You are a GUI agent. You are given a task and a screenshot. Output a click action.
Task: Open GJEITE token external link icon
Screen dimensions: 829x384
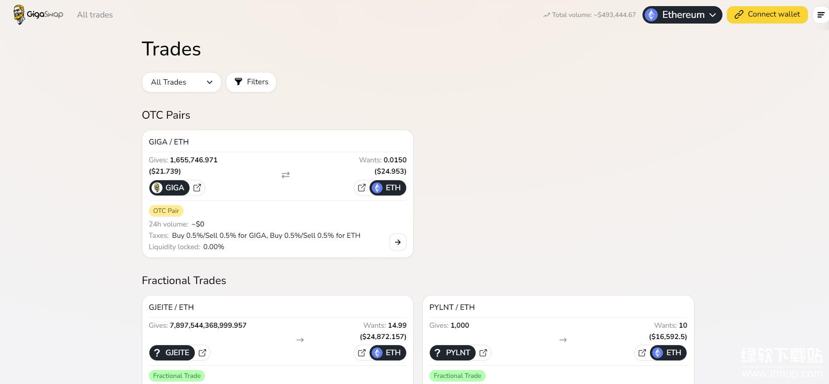coord(203,353)
